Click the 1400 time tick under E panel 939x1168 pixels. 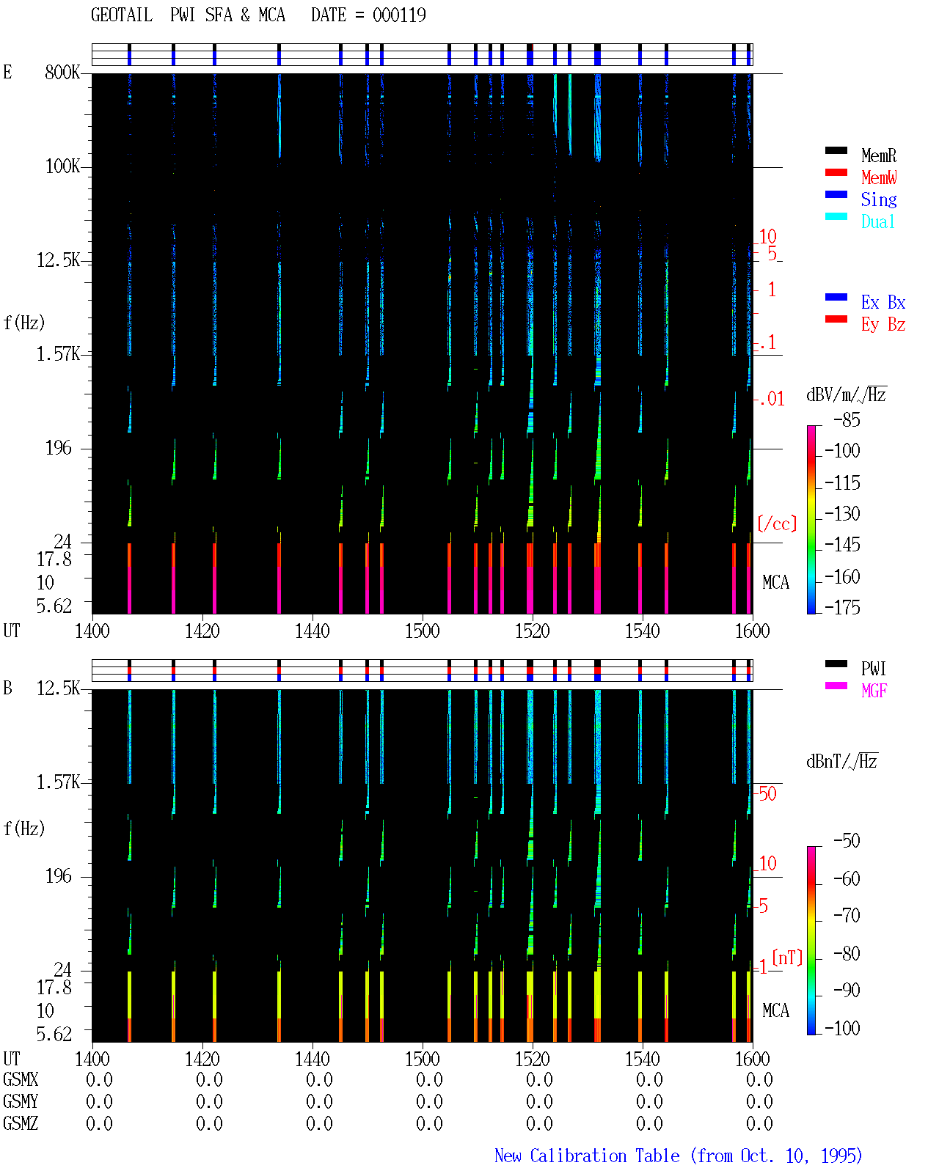(92, 631)
